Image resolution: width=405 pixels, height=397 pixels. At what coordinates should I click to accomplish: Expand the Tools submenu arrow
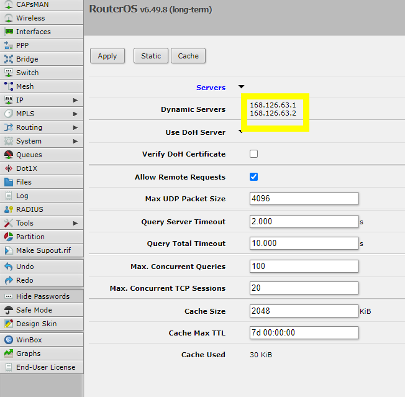click(x=75, y=224)
